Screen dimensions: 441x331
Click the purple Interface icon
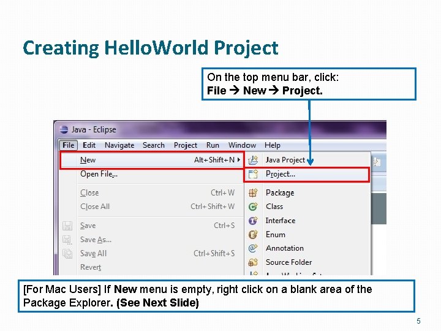(253, 221)
